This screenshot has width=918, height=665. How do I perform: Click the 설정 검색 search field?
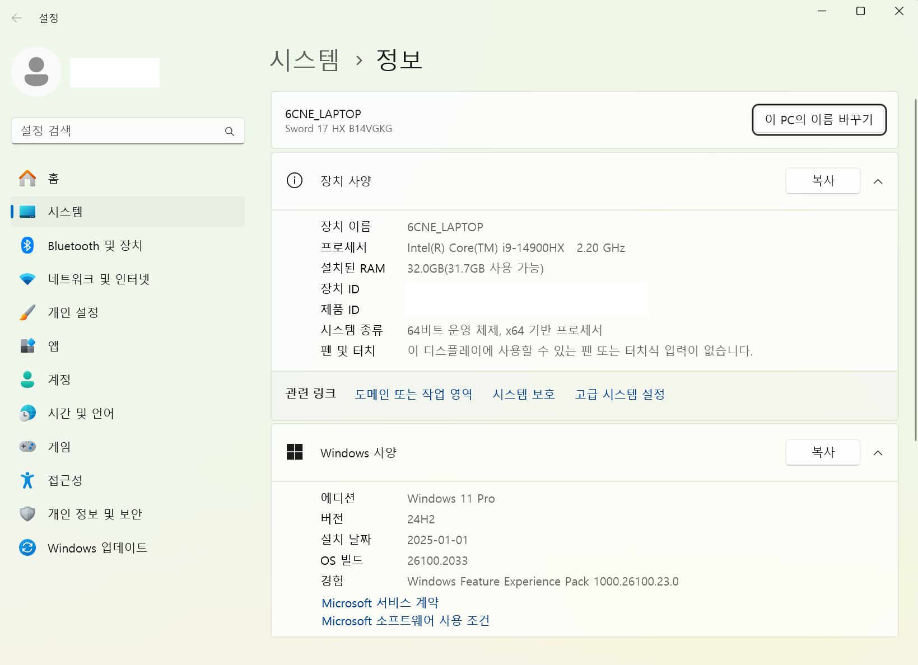(x=128, y=131)
